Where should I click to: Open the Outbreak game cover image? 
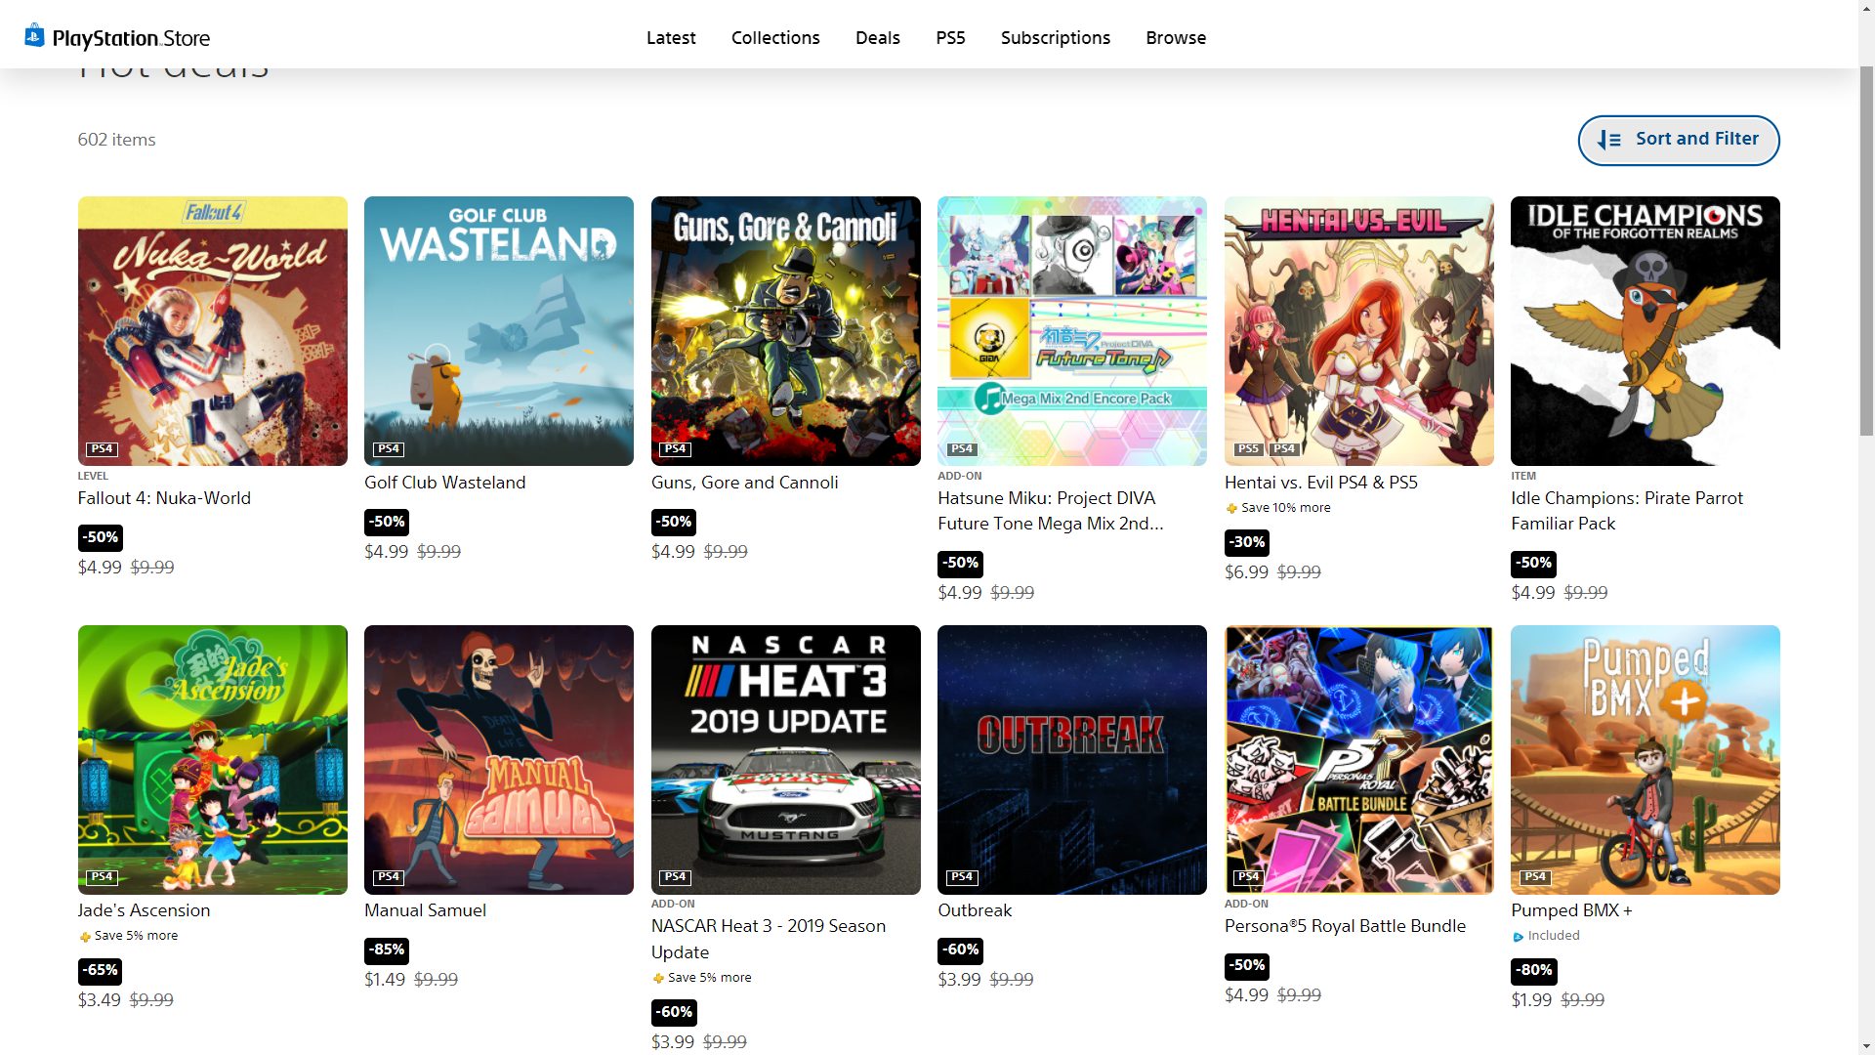point(1071,760)
